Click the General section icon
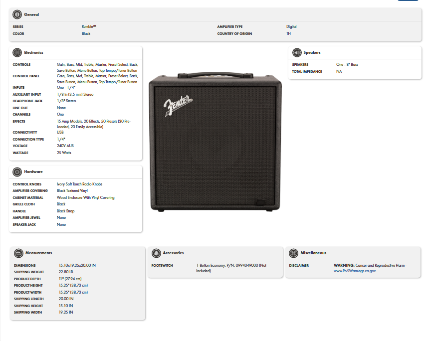This screenshot has width=429, height=341. pos(17,14)
